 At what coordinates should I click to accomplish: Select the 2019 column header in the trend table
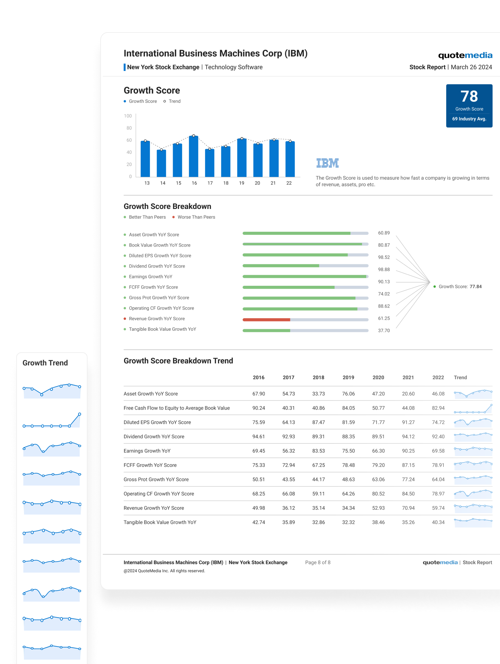pyautogui.click(x=348, y=378)
